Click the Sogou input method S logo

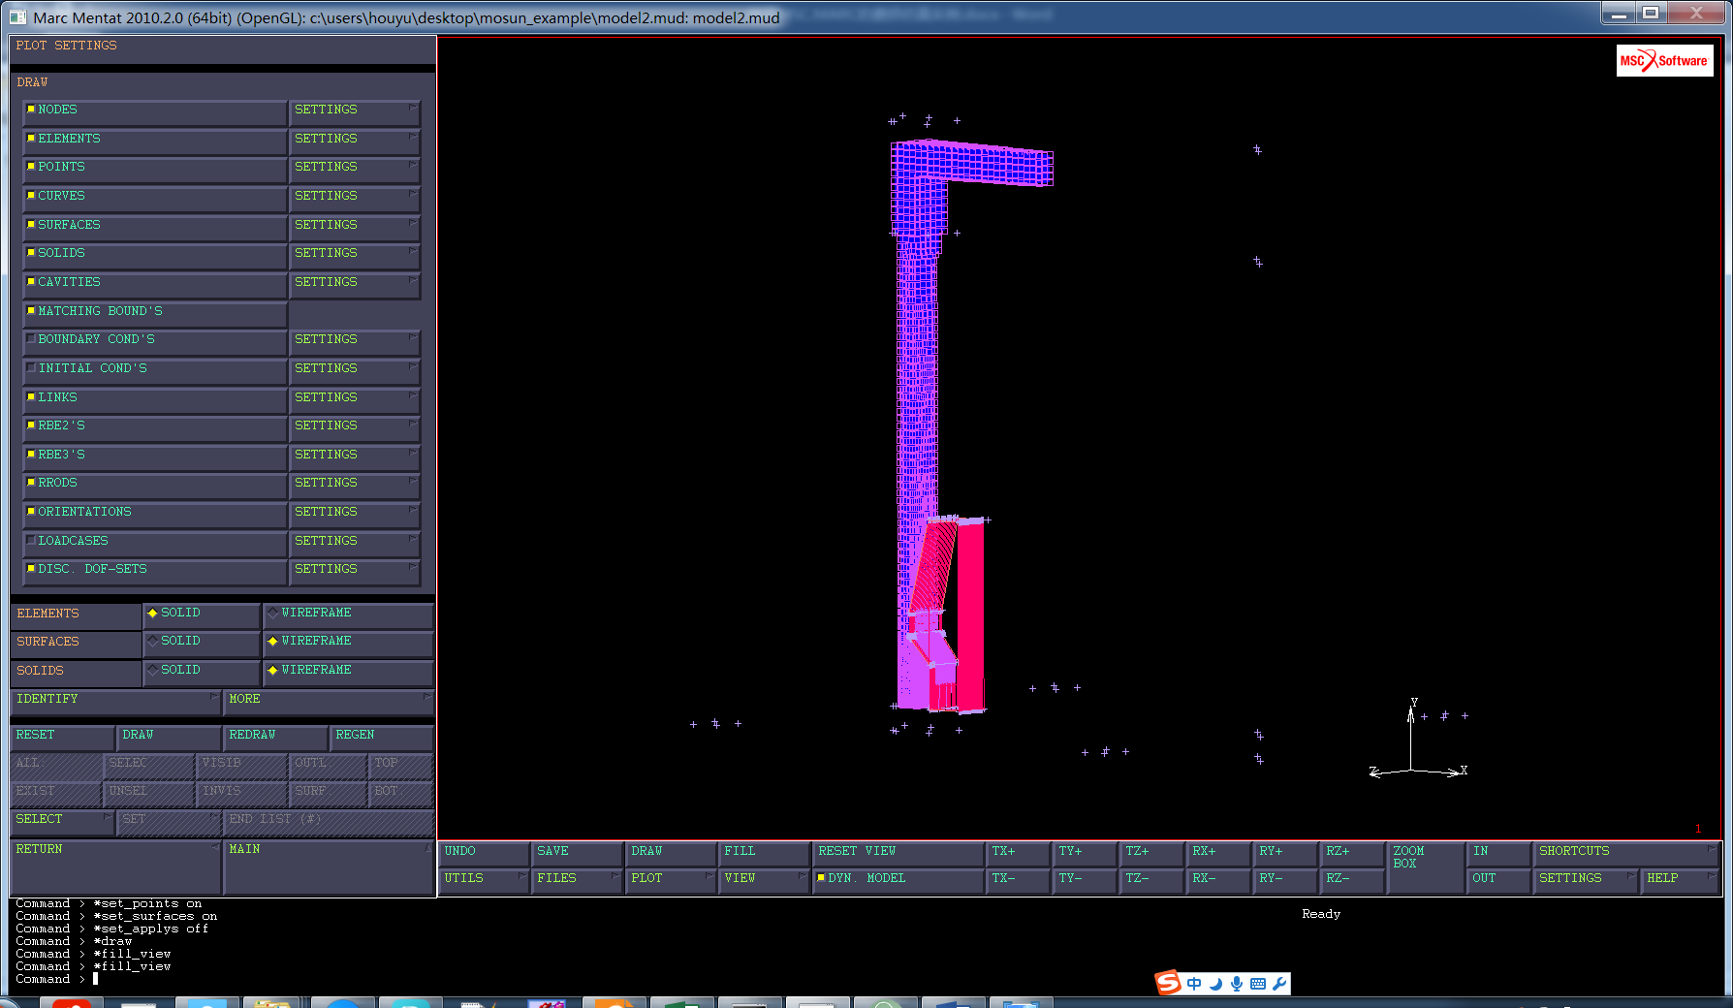pos(1169,983)
